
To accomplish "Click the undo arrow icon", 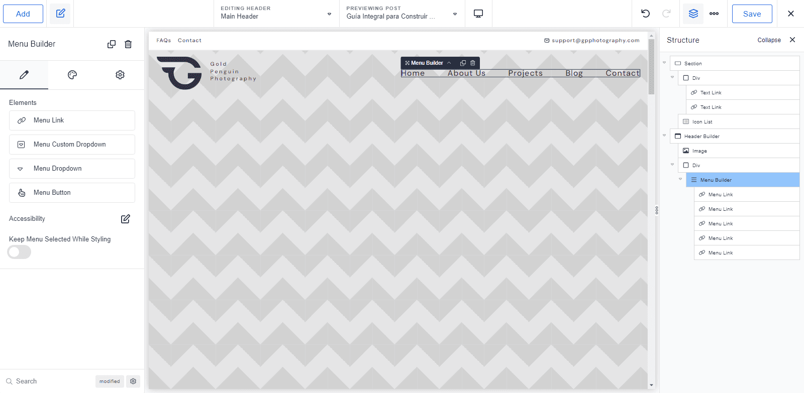I will point(645,14).
